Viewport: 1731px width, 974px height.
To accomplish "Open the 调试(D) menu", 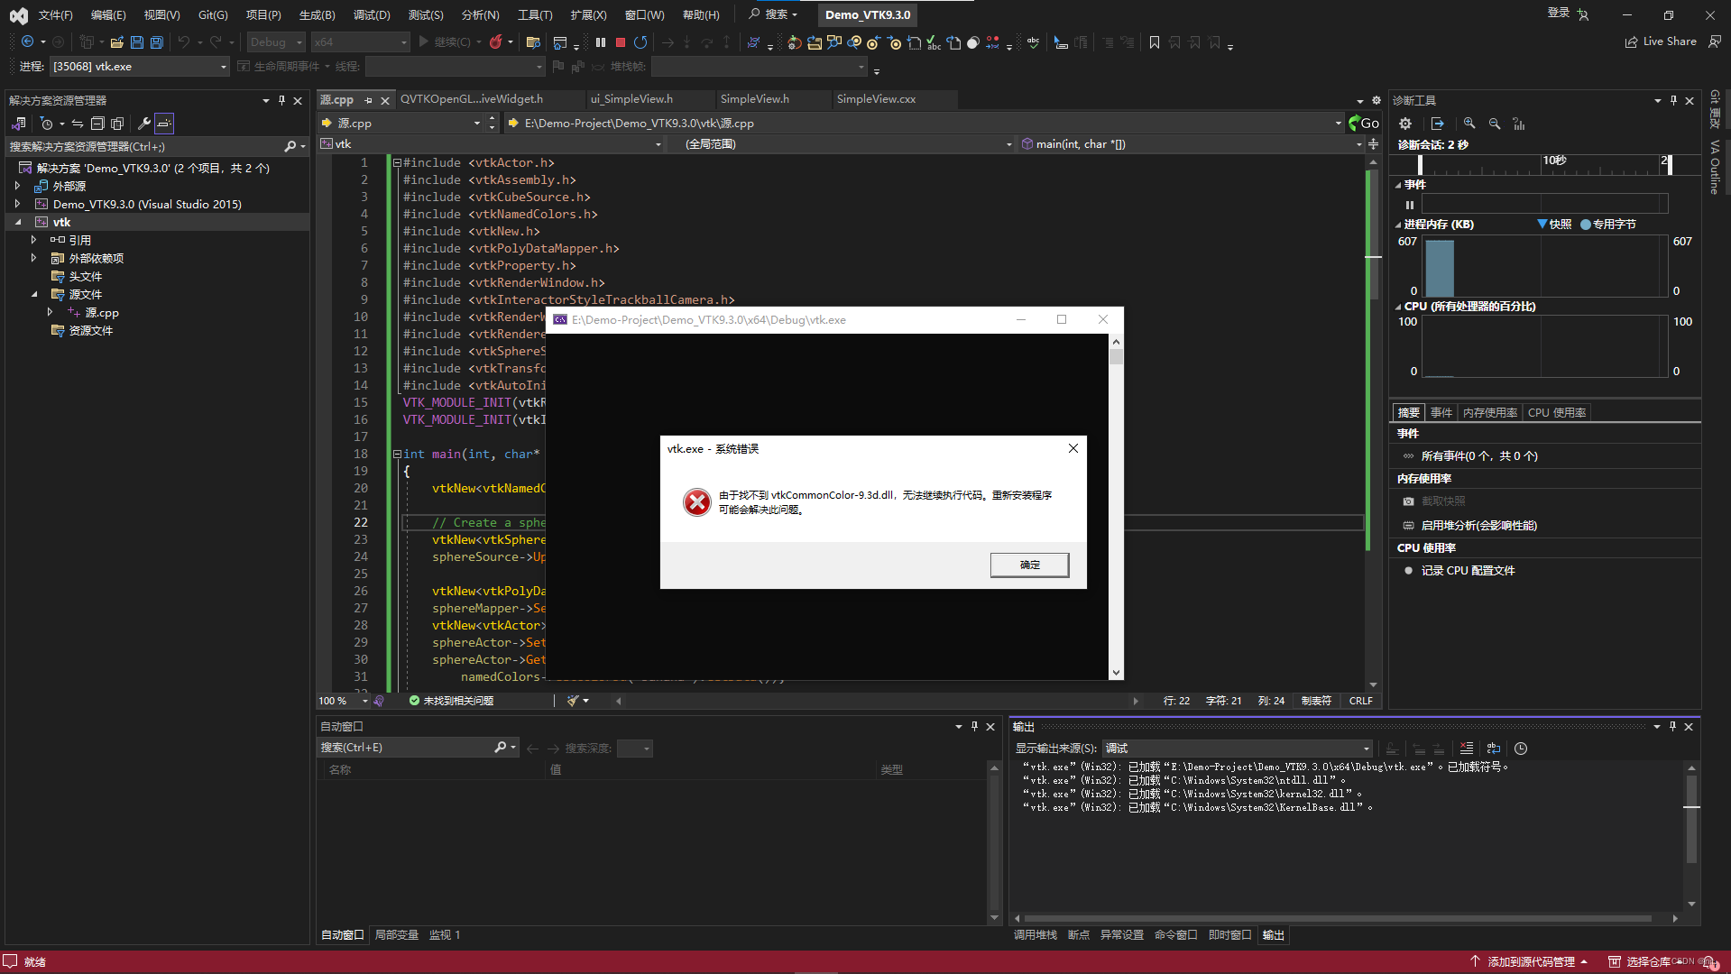I will pos(372,14).
